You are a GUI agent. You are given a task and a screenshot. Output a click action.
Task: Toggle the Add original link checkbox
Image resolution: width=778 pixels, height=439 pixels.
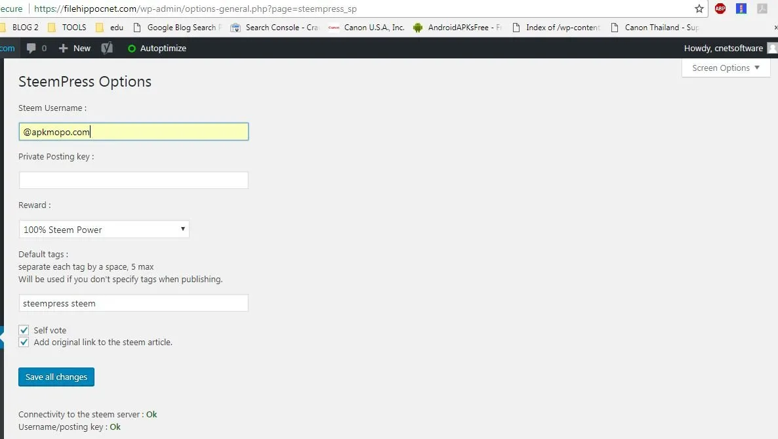(24, 342)
